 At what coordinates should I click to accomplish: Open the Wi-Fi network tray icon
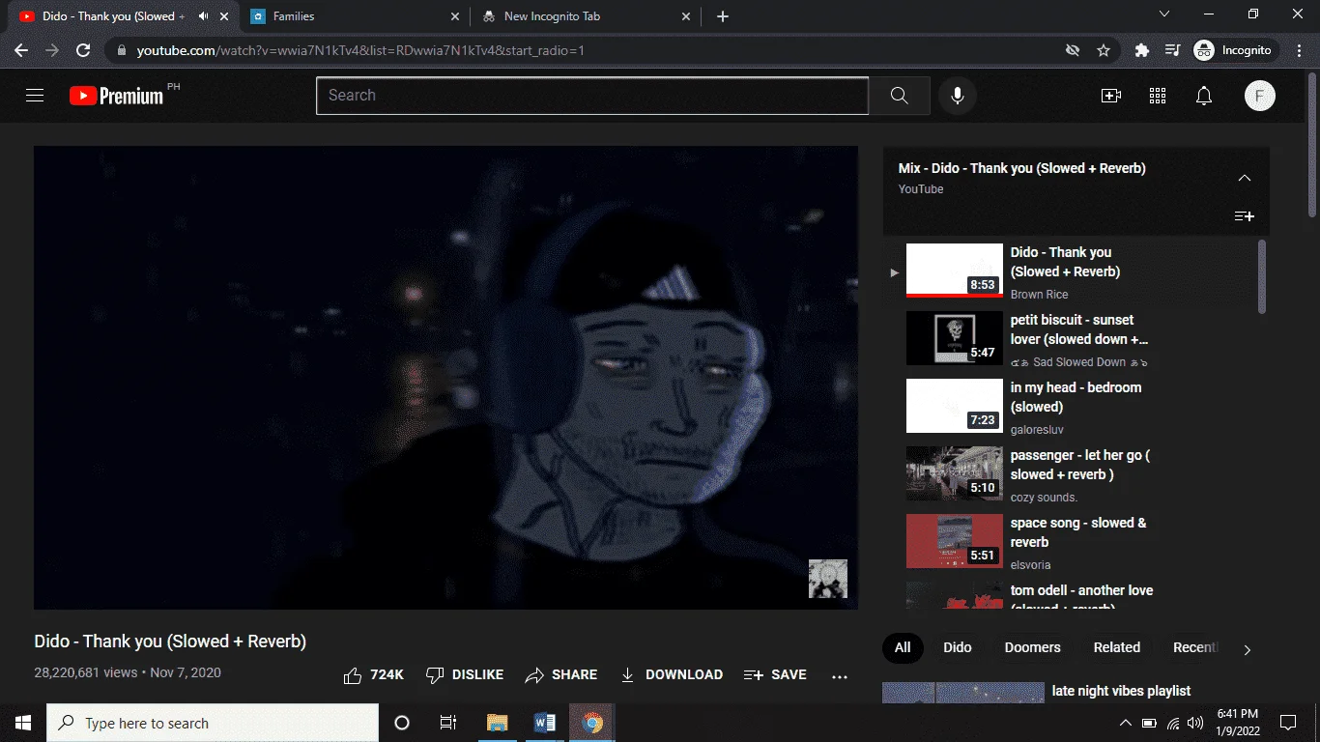pos(1173,723)
